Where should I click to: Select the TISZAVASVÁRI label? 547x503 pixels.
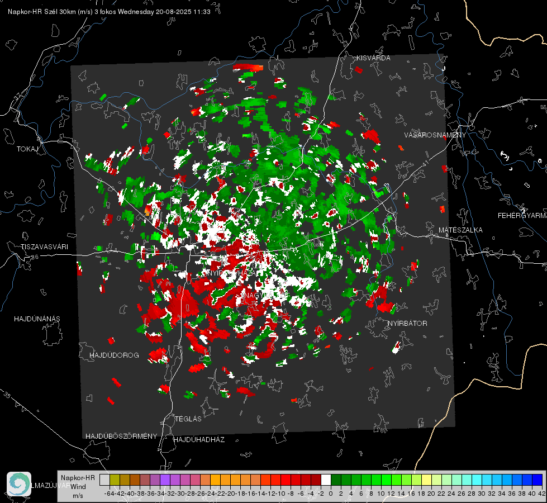click(x=44, y=247)
